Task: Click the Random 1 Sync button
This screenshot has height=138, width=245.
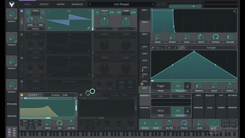Action: pos(161,96)
